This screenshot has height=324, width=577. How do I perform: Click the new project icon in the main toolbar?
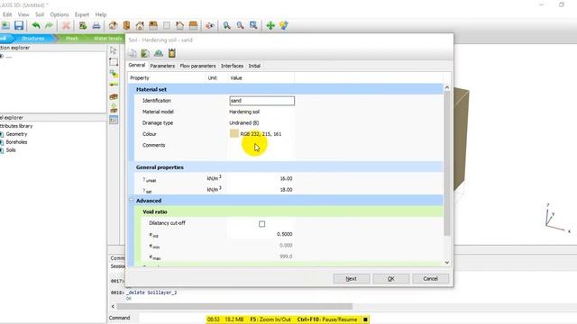[x=5, y=25]
